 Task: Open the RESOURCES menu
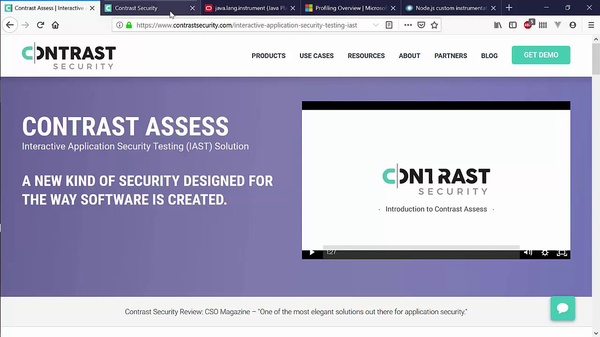(366, 56)
